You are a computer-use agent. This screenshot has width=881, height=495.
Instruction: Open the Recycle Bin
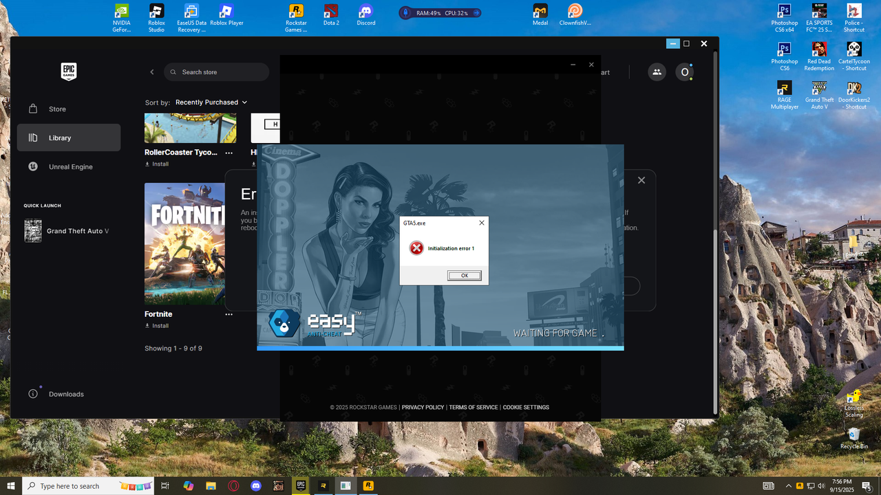point(854,439)
